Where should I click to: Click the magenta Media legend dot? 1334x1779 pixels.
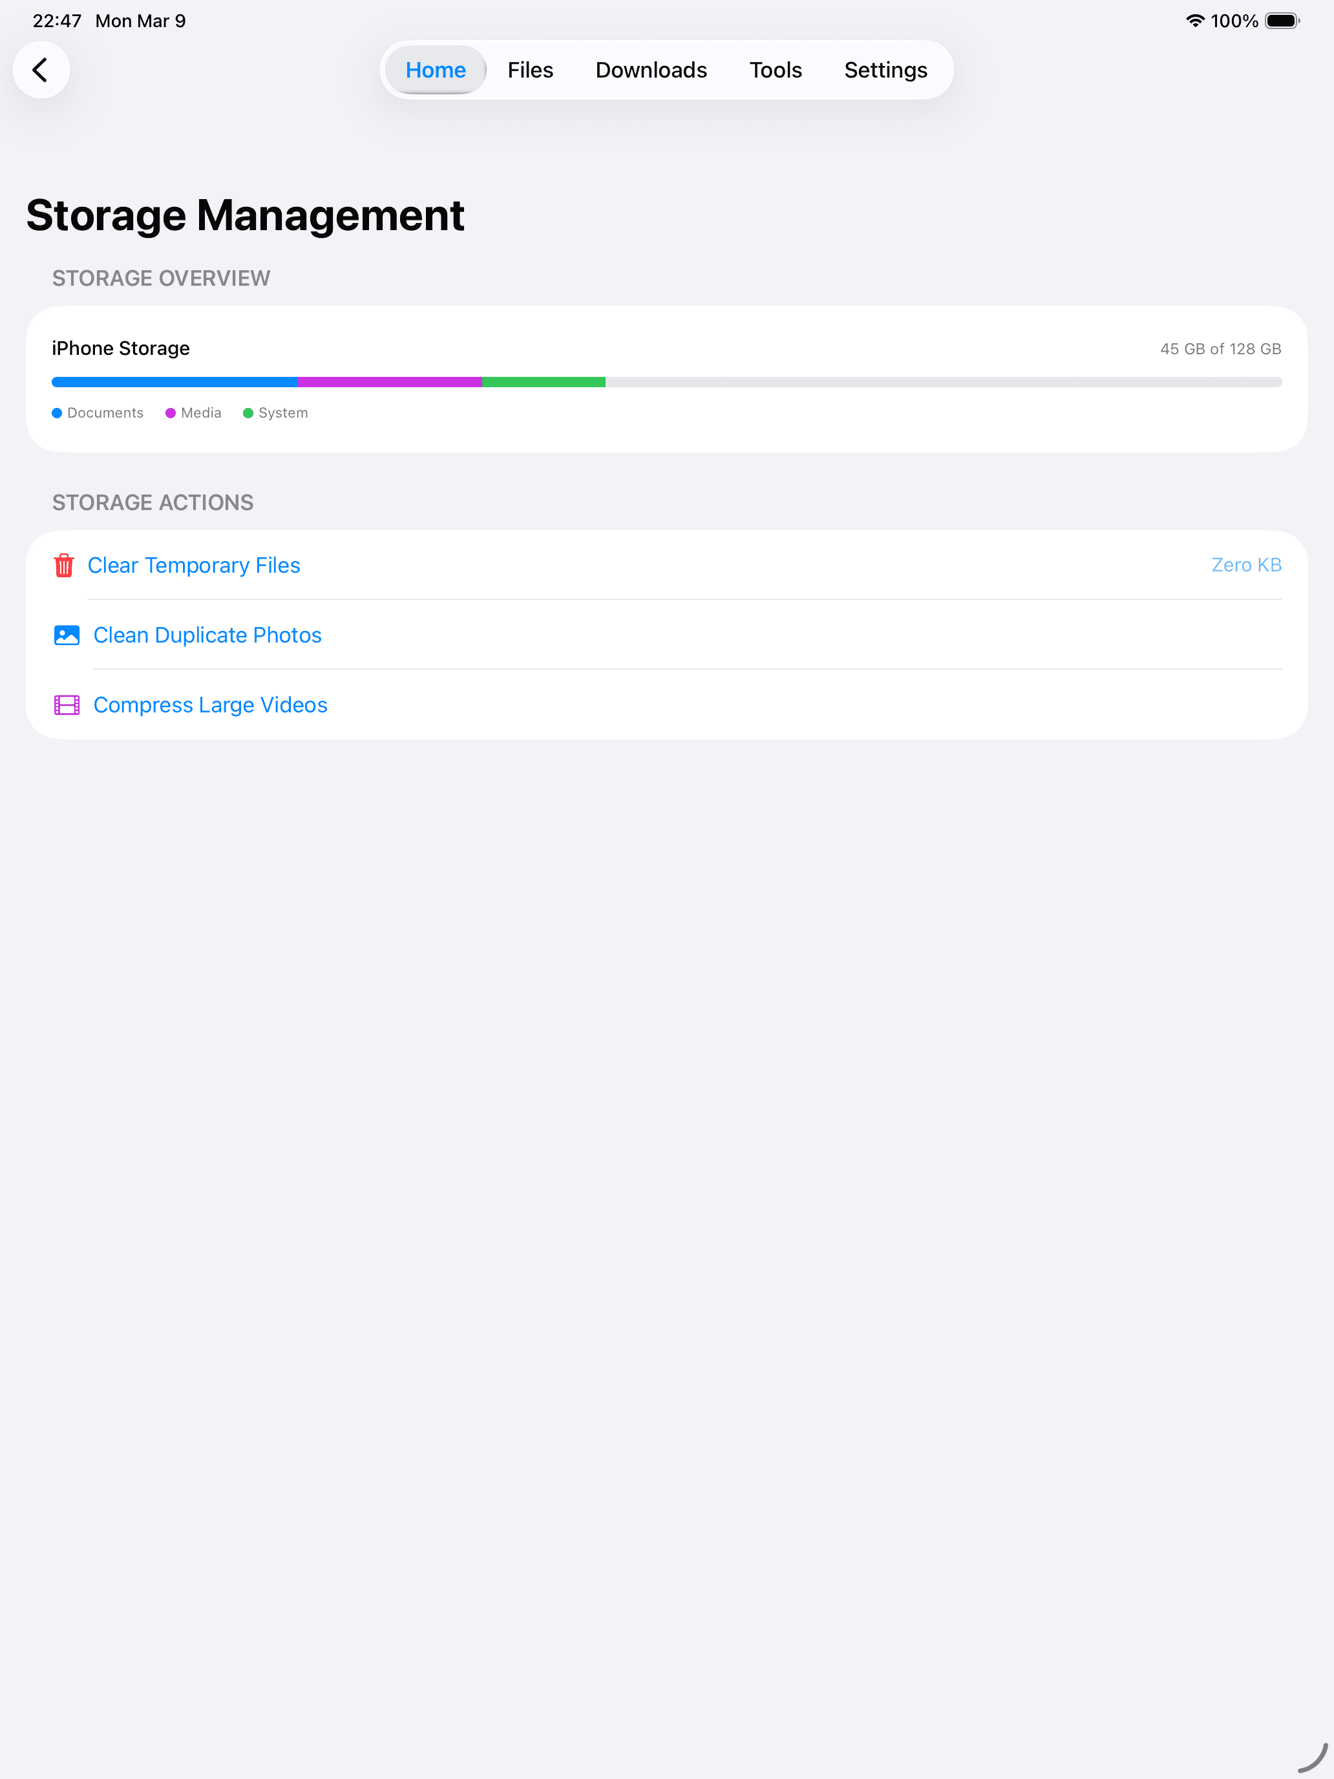170,412
